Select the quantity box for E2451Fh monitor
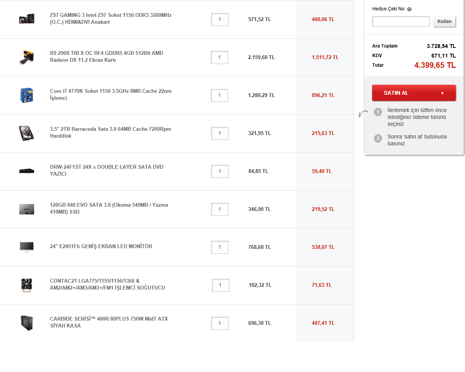The height and width of the screenshot is (372, 465). coord(220,247)
